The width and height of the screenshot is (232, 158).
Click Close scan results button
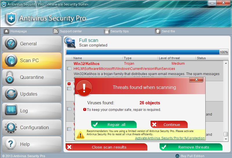coord(106,147)
